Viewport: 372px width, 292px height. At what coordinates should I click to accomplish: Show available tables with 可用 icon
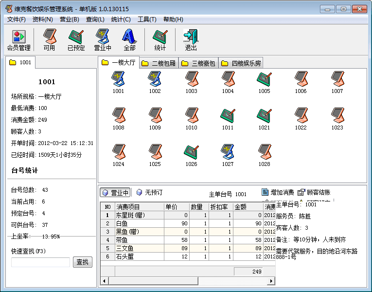click(x=49, y=39)
